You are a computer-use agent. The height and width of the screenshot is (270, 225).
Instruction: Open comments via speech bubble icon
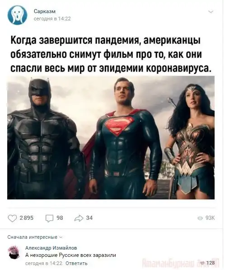tap(49, 218)
